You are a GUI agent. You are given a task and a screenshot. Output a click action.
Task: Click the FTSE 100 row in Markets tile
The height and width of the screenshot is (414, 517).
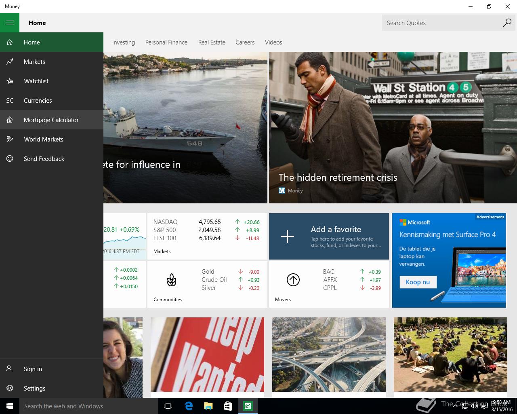pyautogui.click(x=206, y=238)
